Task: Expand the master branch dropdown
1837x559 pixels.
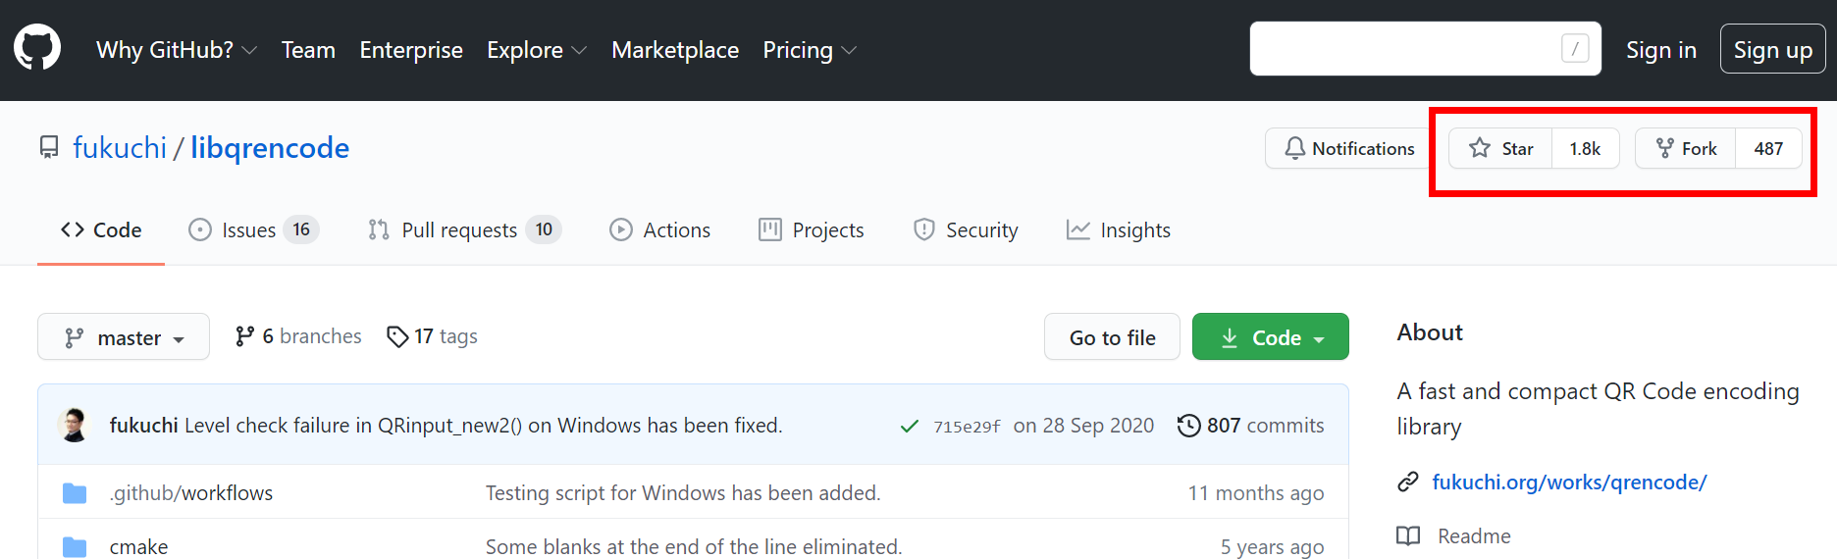Action: pyautogui.click(x=124, y=337)
